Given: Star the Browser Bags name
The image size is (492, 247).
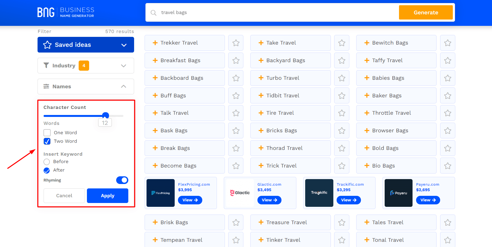Looking at the screenshot, I should 448,131.
